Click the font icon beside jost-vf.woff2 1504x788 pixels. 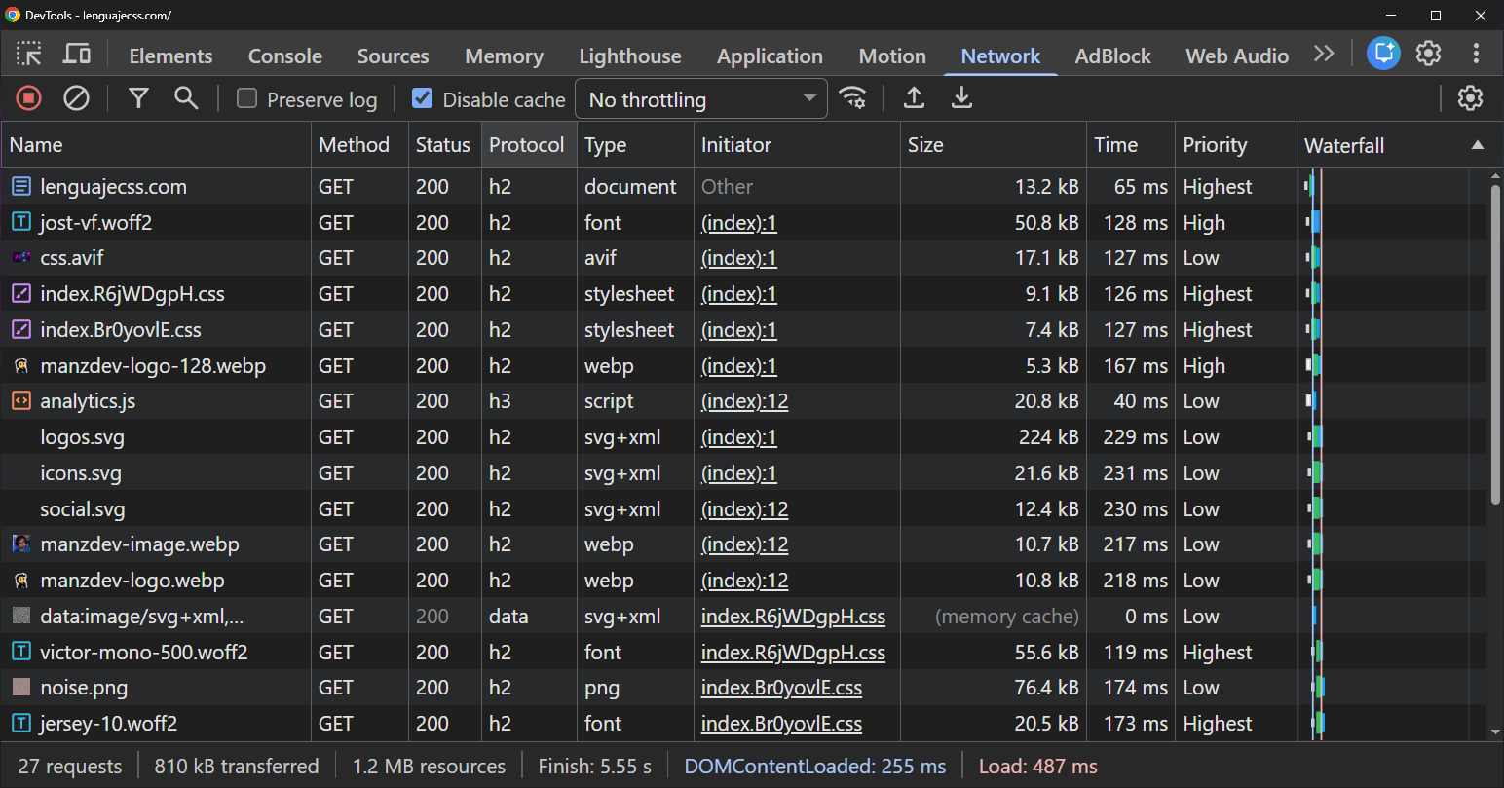pos(21,222)
